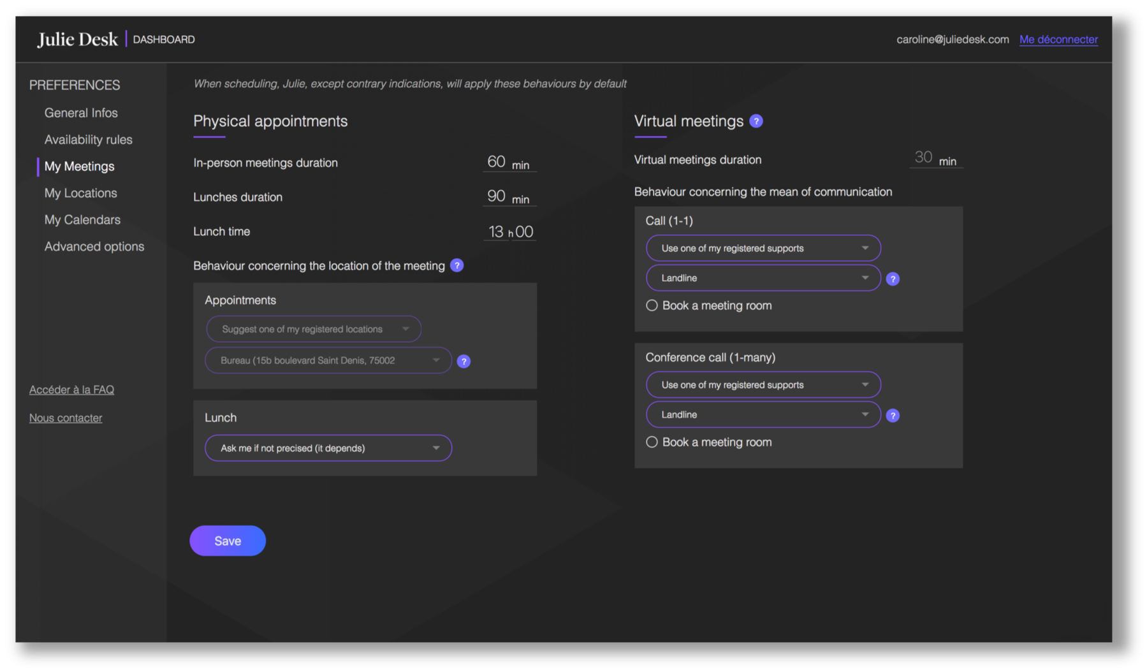Click the Conference call (1-many) title
1147x672 pixels.
coord(710,358)
